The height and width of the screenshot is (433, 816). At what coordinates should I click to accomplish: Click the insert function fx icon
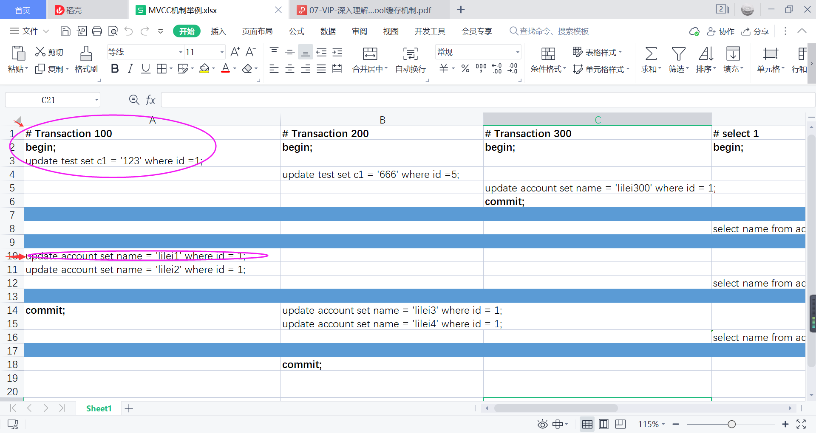150,100
